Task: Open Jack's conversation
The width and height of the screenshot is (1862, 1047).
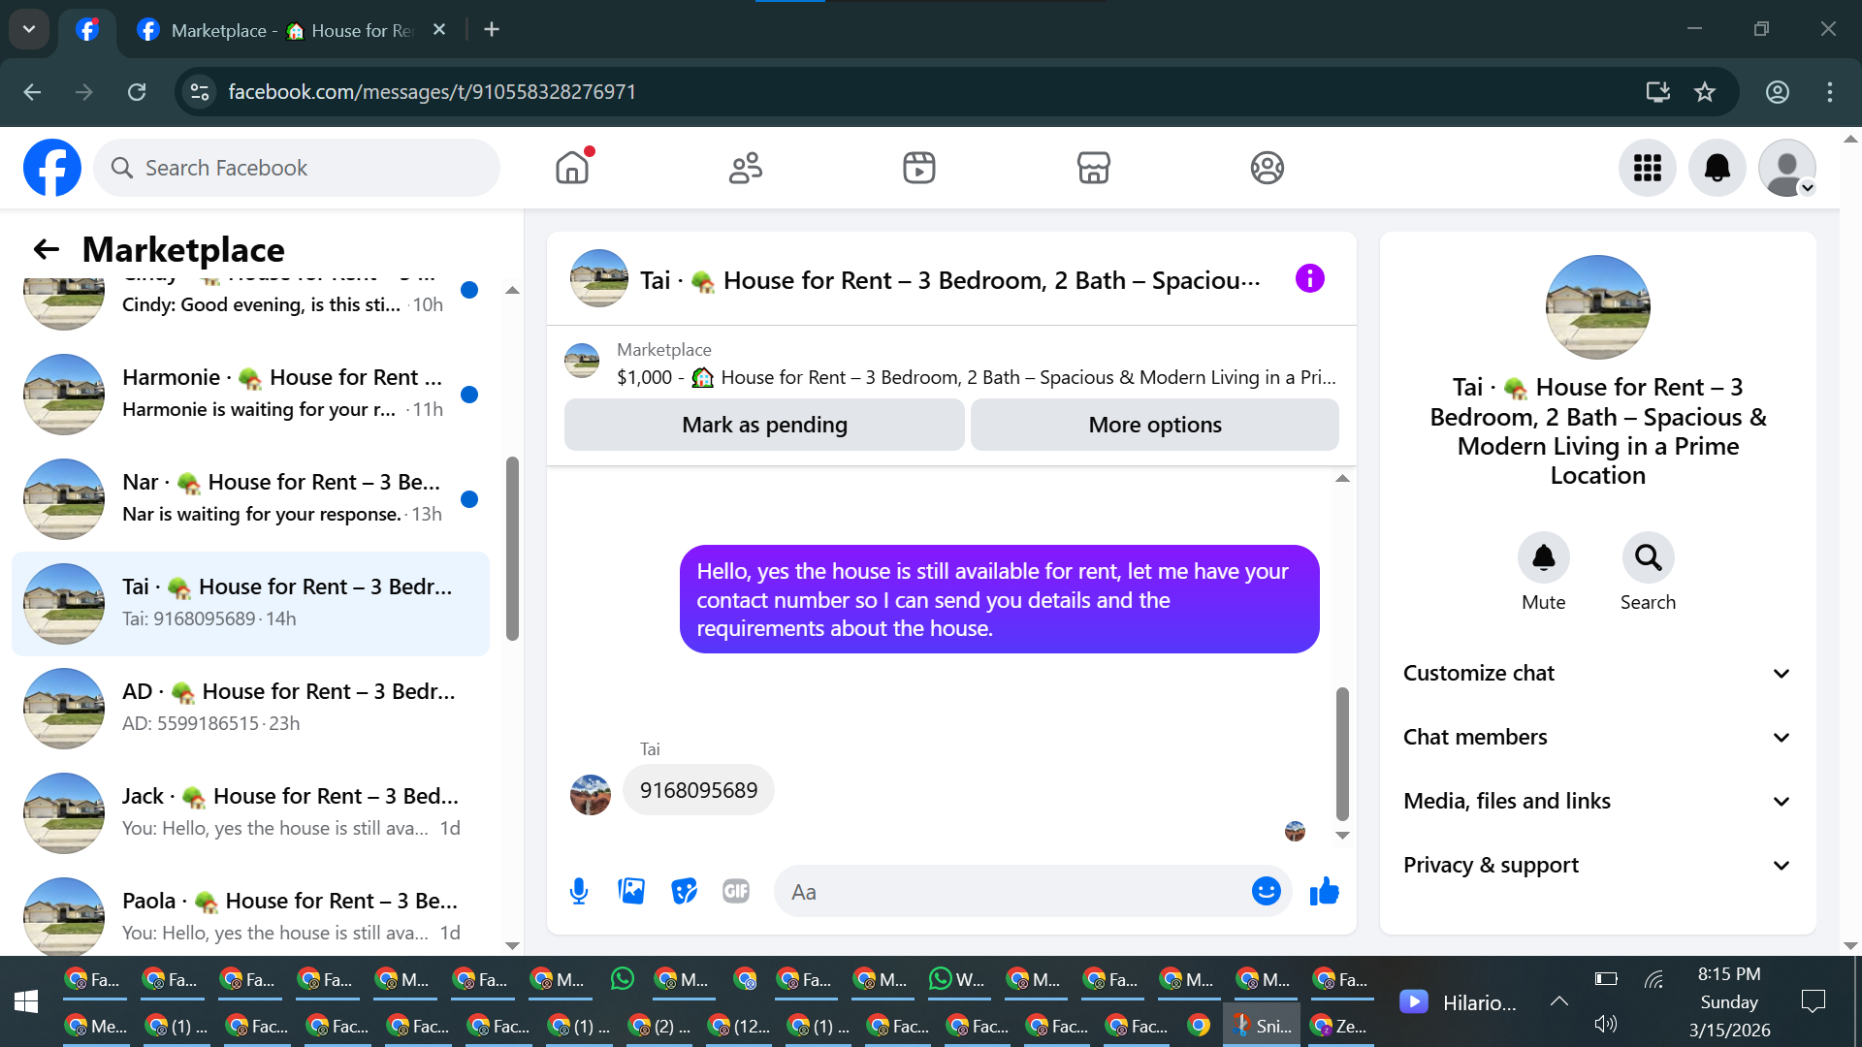Action: pos(250,812)
